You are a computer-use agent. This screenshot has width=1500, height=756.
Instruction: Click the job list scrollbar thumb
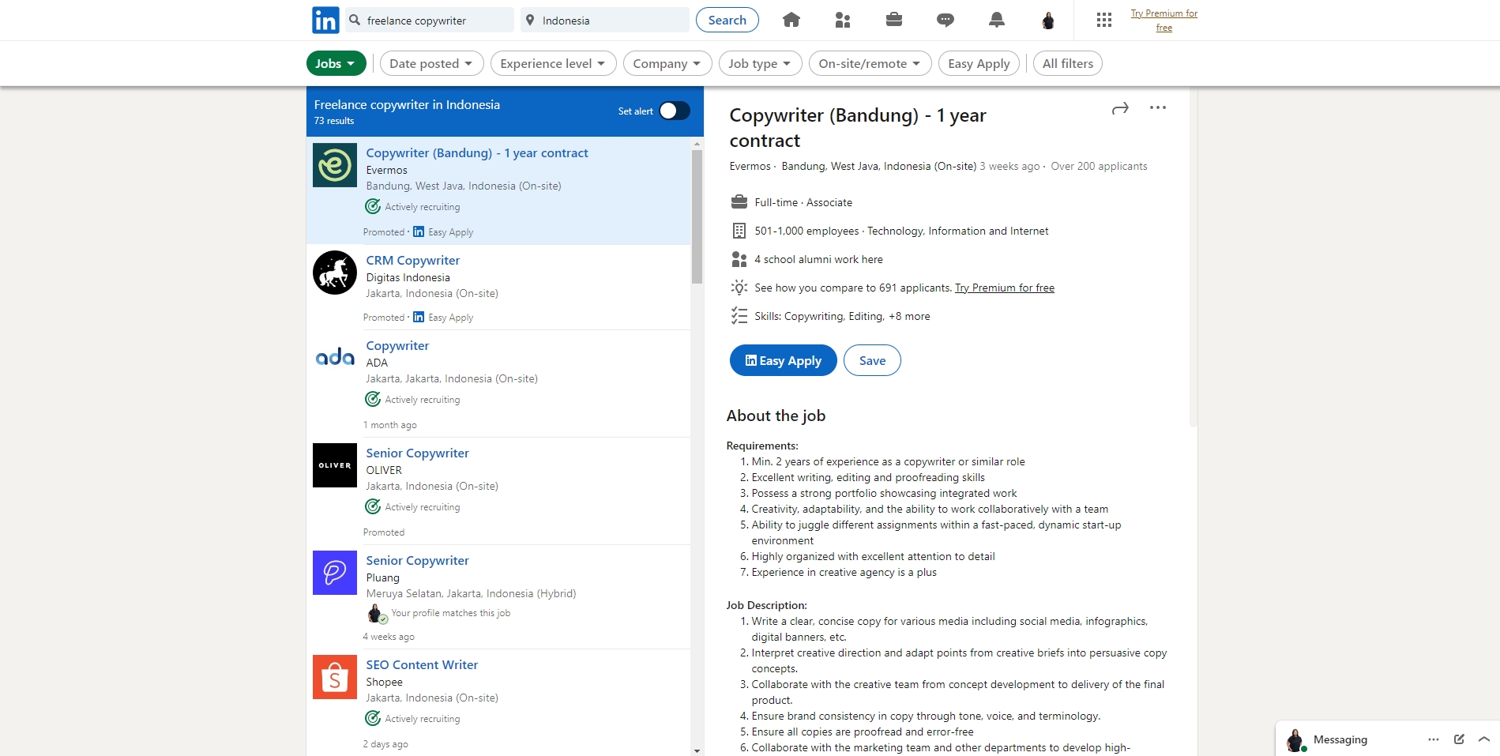tap(697, 216)
